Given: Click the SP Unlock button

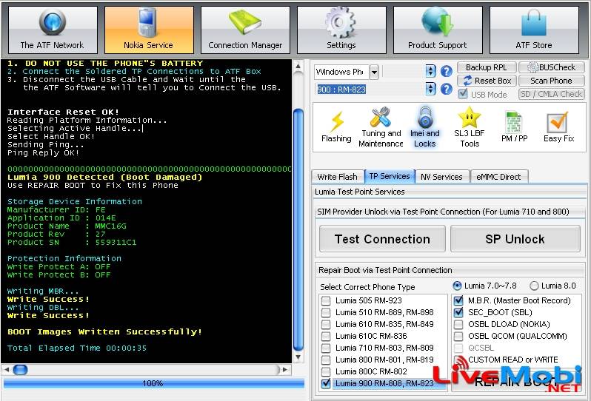Looking at the screenshot, I should point(515,239).
